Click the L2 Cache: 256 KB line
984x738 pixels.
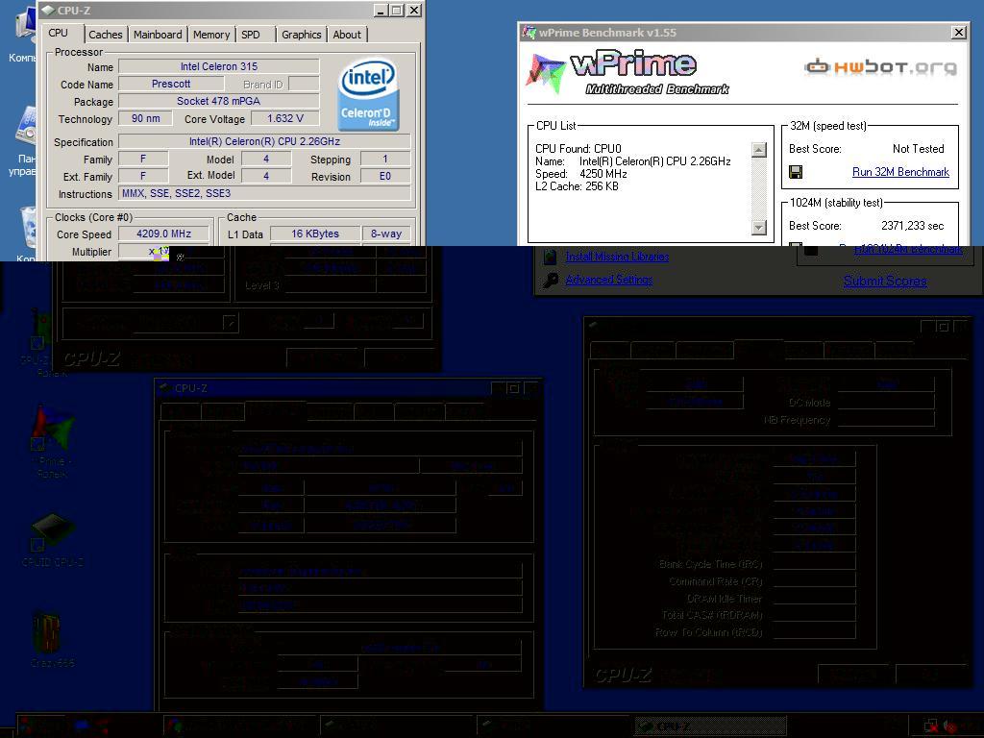click(577, 186)
